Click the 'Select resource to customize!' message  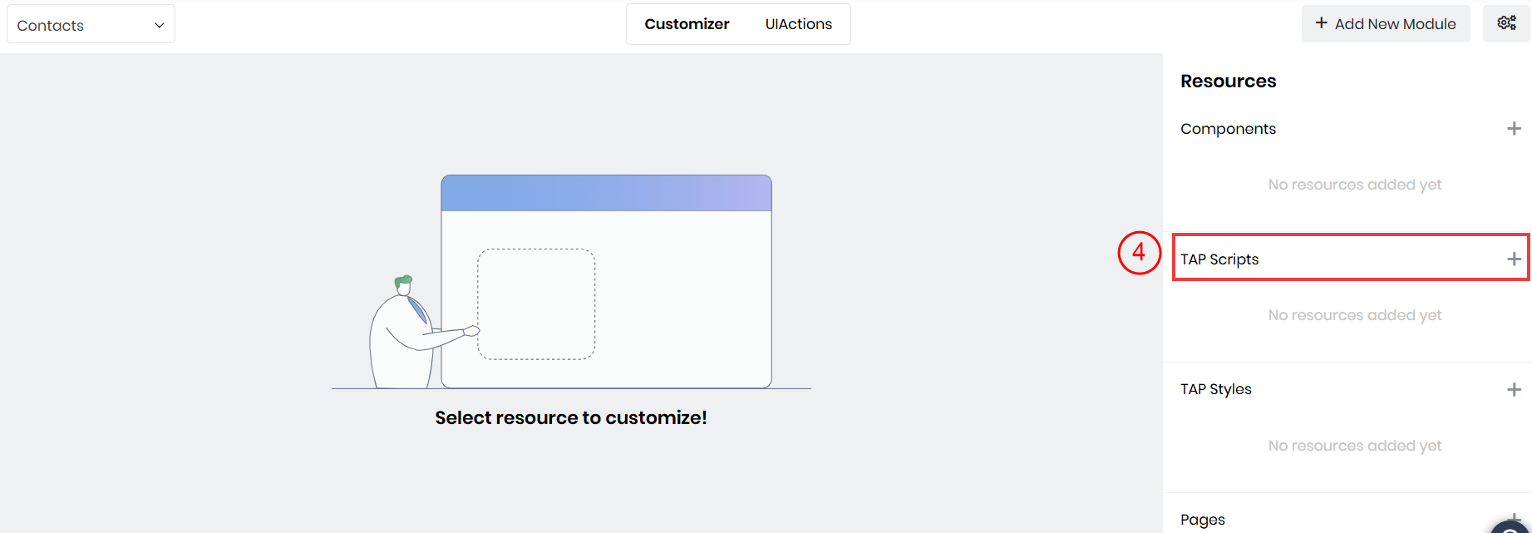pyautogui.click(x=571, y=417)
